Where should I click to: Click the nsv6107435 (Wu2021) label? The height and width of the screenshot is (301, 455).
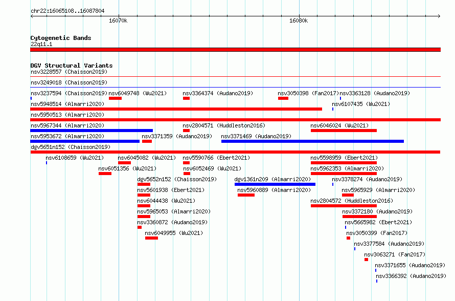tap(361, 104)
